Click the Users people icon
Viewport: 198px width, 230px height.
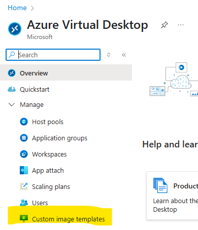coord(24,203)
